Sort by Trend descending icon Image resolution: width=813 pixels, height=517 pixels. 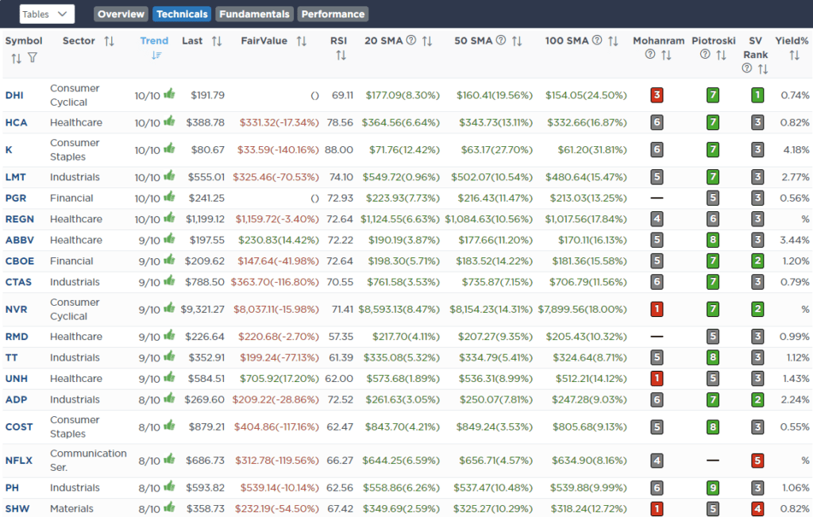coord(156,56)
